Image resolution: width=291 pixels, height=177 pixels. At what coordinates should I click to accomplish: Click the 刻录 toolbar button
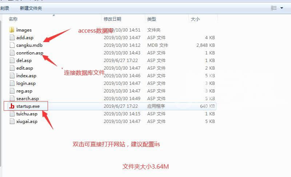(4, 8)
